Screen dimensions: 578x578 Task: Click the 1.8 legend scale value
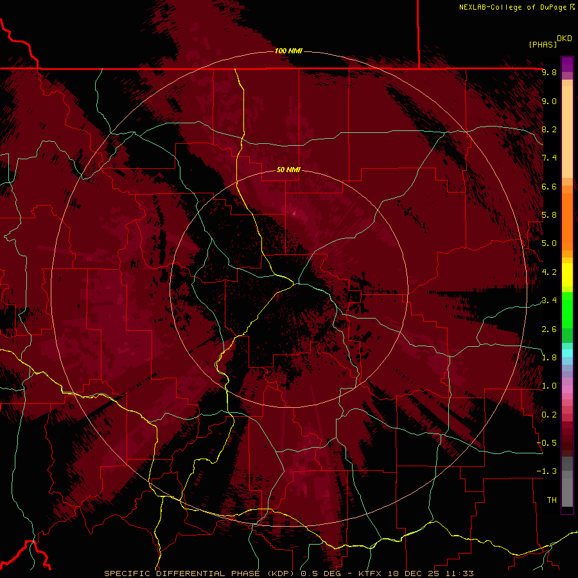pos(549,358)
